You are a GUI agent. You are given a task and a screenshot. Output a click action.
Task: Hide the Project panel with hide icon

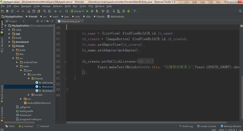click(53, 21)
